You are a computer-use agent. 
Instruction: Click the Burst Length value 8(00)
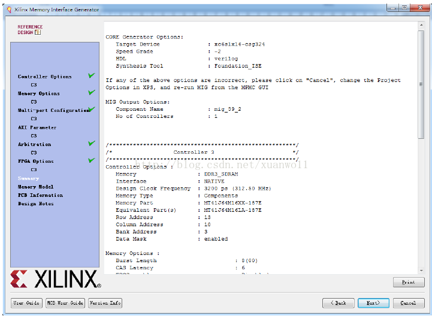tap(250, 260)
